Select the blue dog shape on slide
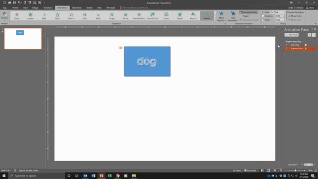The image size is (318, 179). pyautogui.click(x=147, y=62)
